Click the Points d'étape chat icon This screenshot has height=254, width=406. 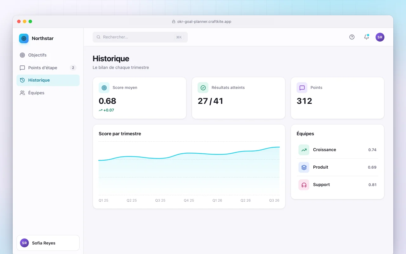(x=22, y=68)
